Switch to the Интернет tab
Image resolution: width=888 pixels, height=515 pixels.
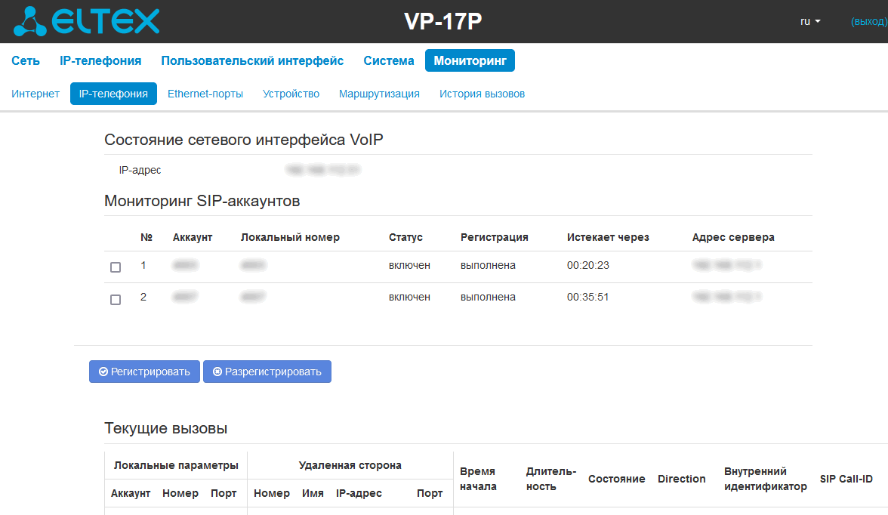click(x=35, y=94)
